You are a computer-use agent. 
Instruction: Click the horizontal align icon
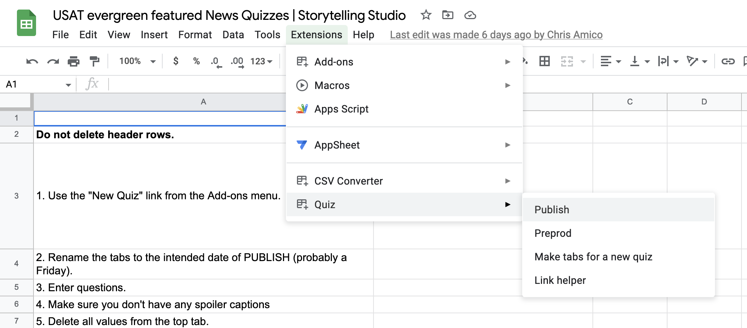[606, 61]
